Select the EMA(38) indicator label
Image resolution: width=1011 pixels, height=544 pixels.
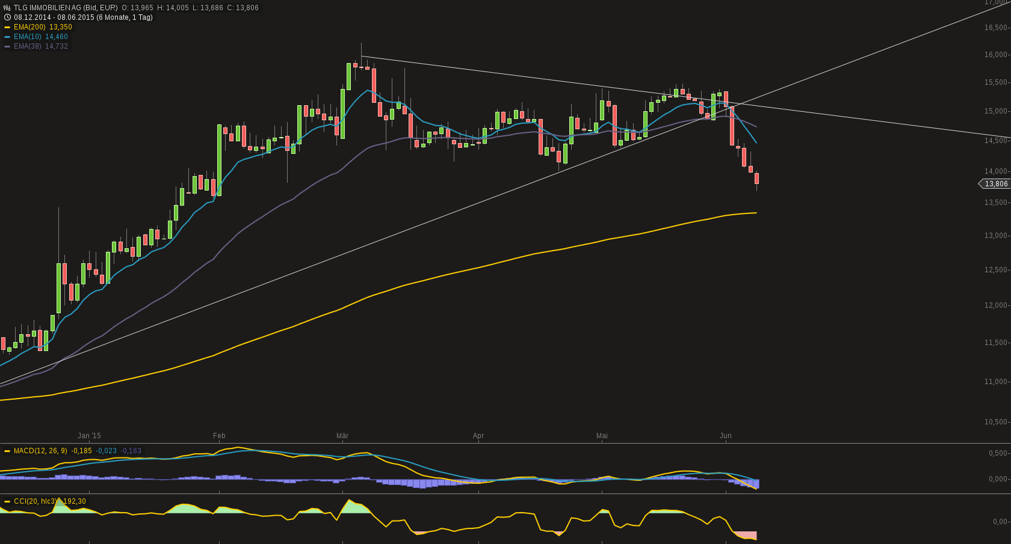coord(28,46)
